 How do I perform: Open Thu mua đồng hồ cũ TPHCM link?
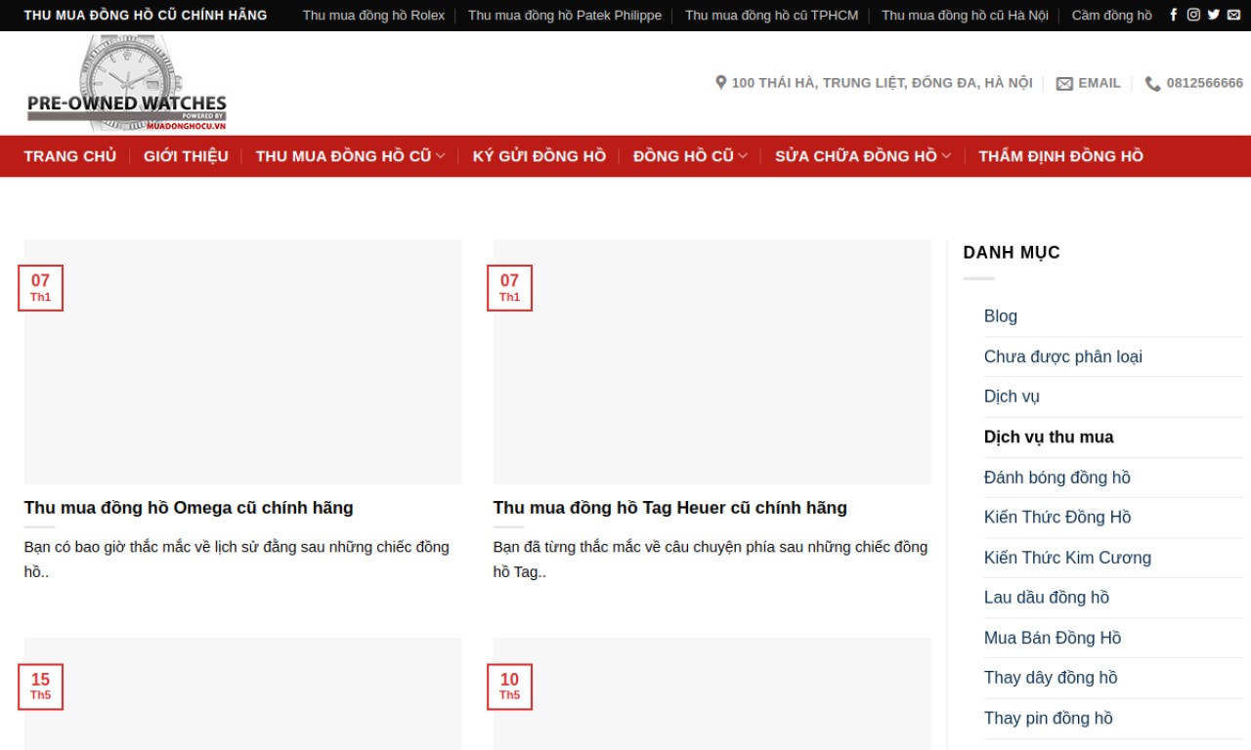tap(771, 16)
